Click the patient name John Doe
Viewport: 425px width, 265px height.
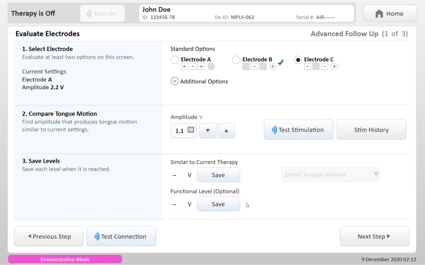[156, 10]
